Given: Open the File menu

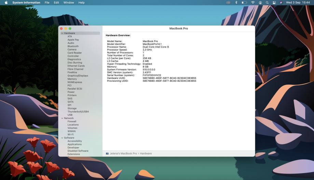Looking at the screenshot, I should (x=47, y=2).
